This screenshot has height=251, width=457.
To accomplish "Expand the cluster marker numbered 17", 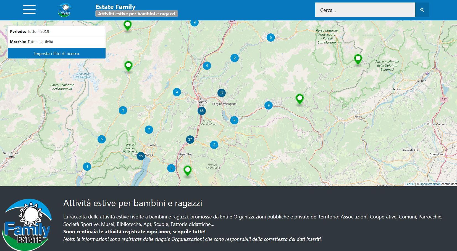I will tap(221, 93).
